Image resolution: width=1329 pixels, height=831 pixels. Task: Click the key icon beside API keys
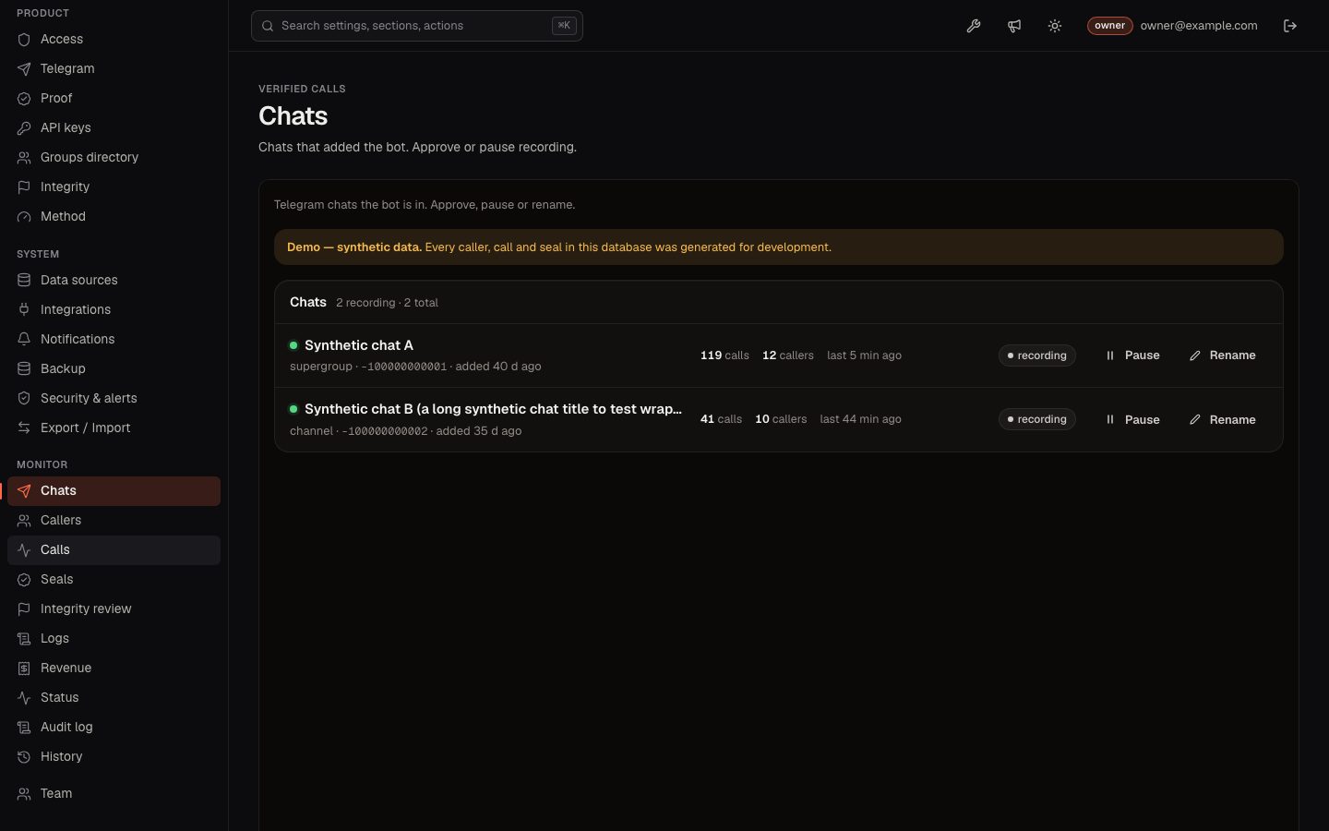(24, 128)
